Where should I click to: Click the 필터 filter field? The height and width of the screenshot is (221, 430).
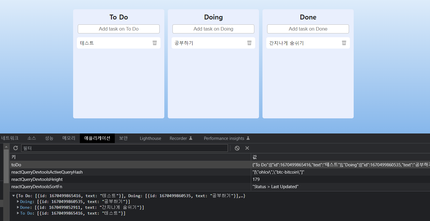(x=124, y=148)
